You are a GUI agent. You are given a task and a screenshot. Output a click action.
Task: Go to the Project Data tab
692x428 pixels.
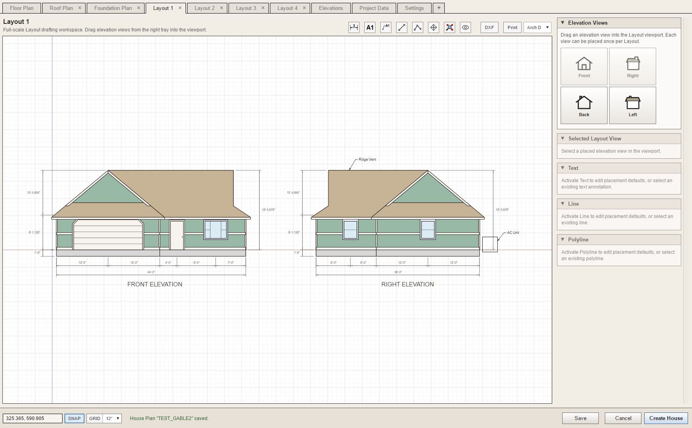[x=374, y=8]
